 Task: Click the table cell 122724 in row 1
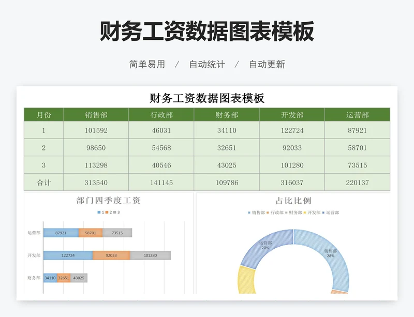pyautogui.click(x=292, y=130)
